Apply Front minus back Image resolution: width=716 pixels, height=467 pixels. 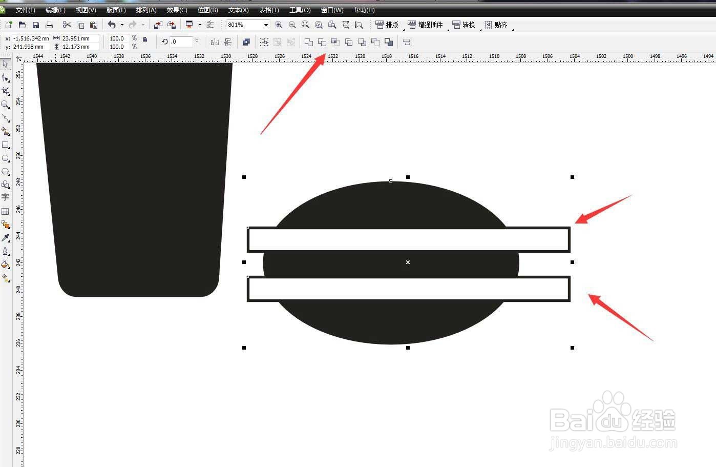coord(362,42)
